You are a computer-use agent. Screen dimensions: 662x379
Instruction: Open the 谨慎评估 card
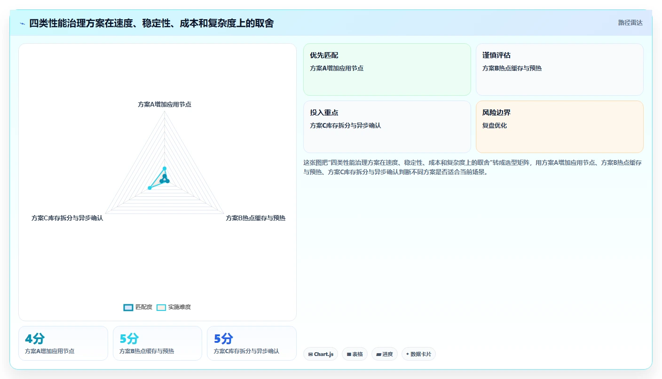(x=560, y=70)
